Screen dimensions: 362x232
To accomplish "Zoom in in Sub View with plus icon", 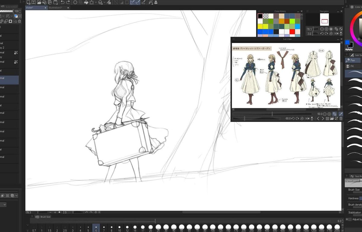I will tap(329, 114).
